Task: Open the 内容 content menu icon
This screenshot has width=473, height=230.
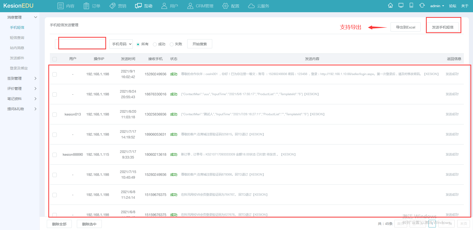Action: 61,6
